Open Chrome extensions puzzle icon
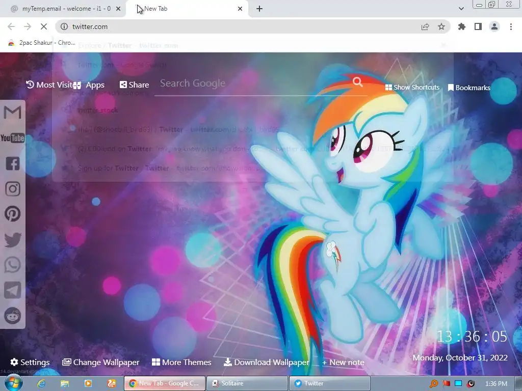522x391 pixels. 462,26
